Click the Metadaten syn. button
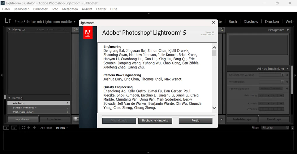The width and height of the screenshot is (297, 154). 243,119
